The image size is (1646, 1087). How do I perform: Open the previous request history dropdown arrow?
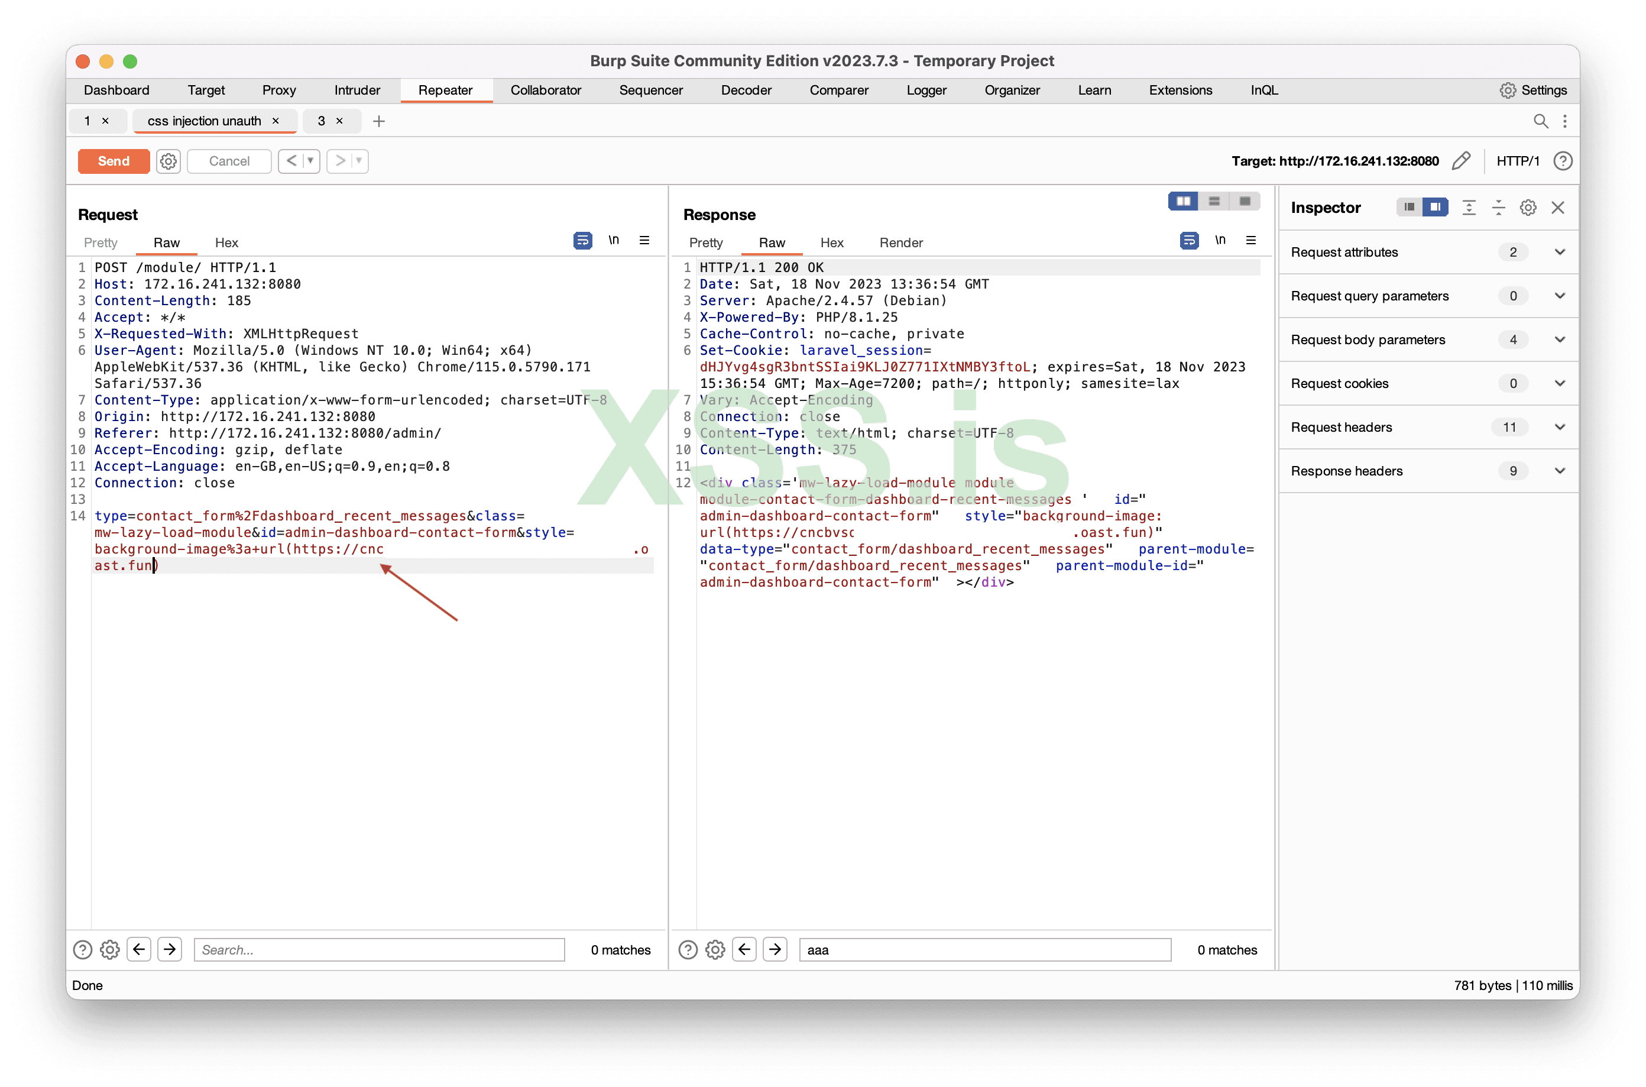(310, 161)
